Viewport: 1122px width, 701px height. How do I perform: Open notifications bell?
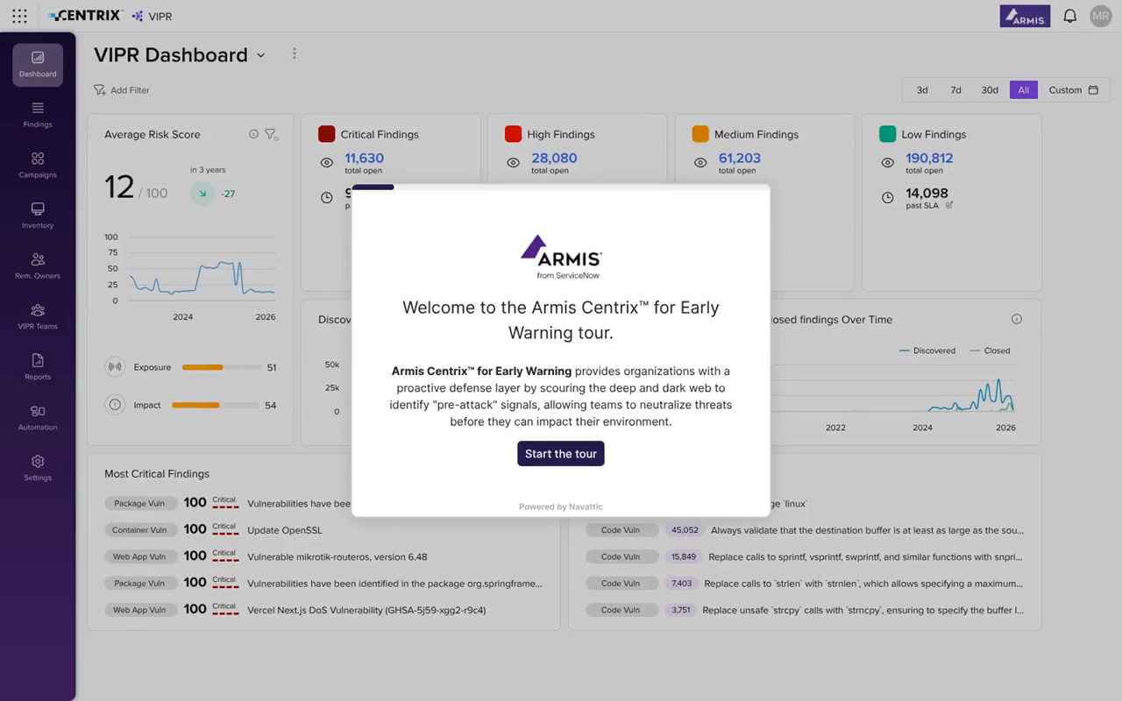point(1069,16)
